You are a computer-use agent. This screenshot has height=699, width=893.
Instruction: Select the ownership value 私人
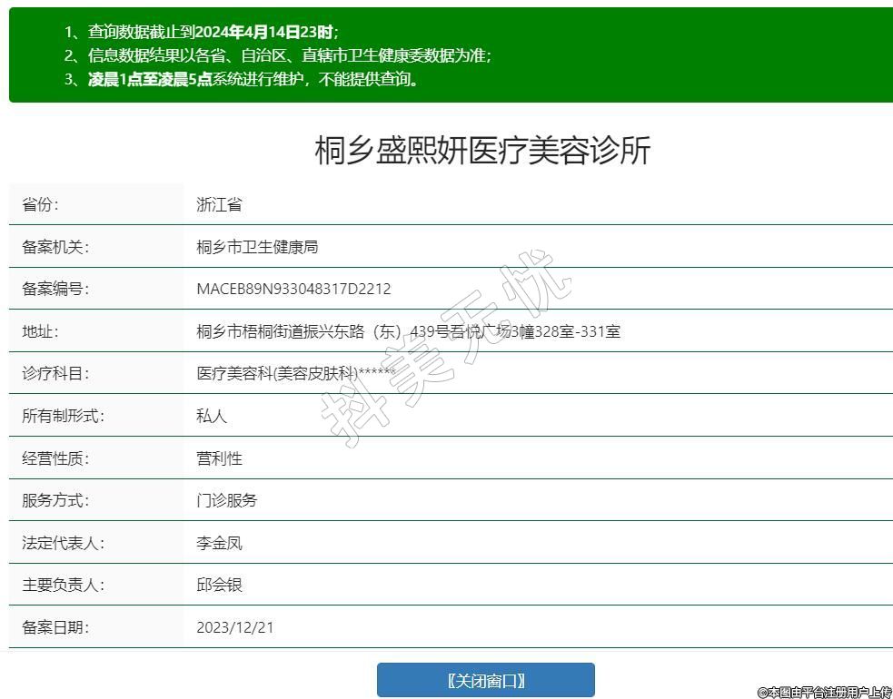tap(212, 416)
